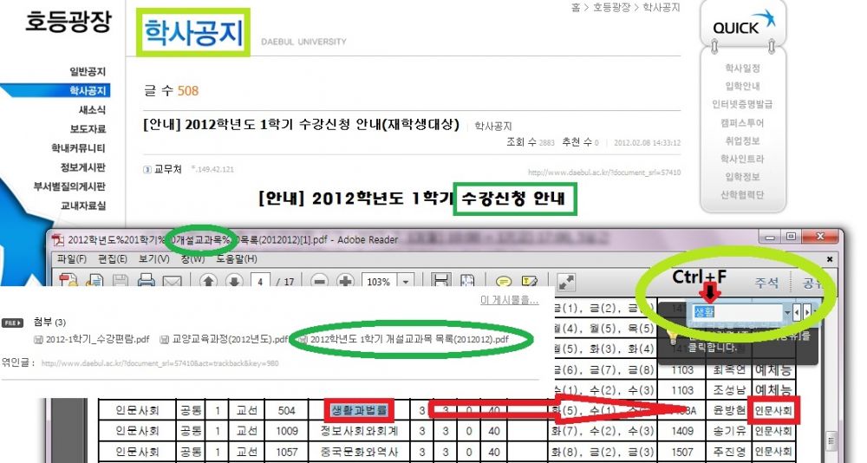The width and height of the screenshot is (867, 463).
Task: Click the 중국문화와역사 course cell
Action: pyautogui.click(x=359, y=452)
